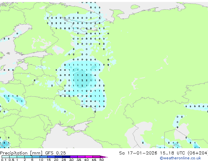Click the 'GFS 0.25' model label

pos(55,153)
